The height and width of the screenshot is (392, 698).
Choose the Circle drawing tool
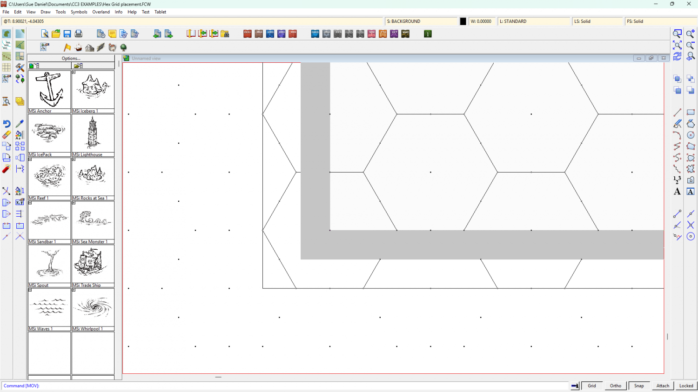pos(691,135)
